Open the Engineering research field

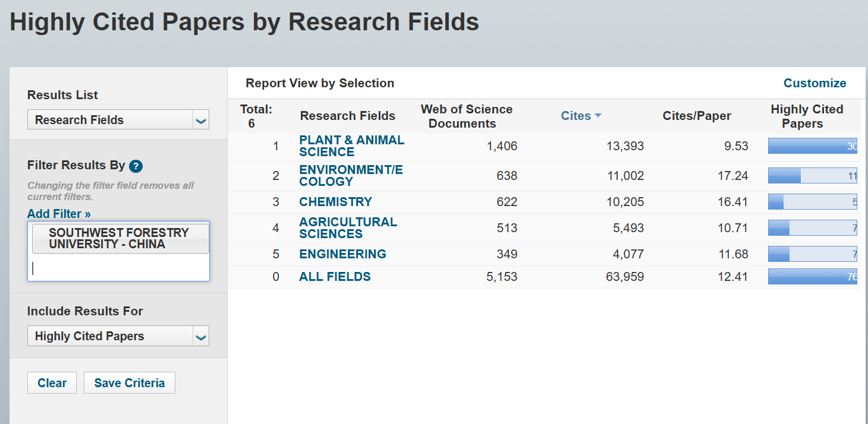click(x=342, y=254)
